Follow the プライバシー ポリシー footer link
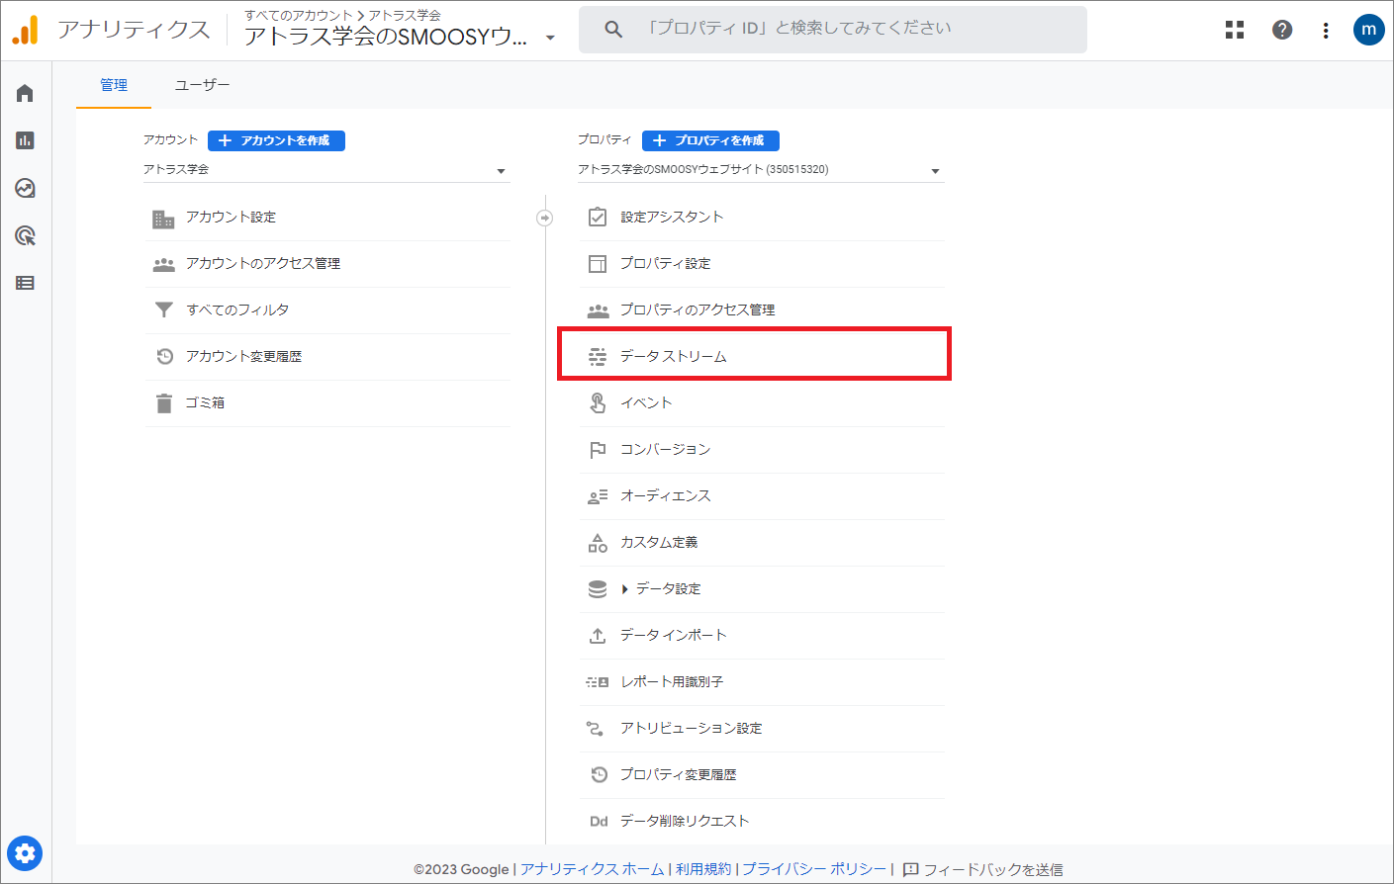Screen dimensions: 1394x884 (x=814, y=869)
